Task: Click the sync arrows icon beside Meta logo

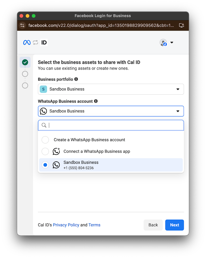Action: tap(36, 43)
